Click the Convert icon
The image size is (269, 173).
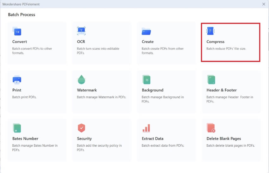(17, 31)
